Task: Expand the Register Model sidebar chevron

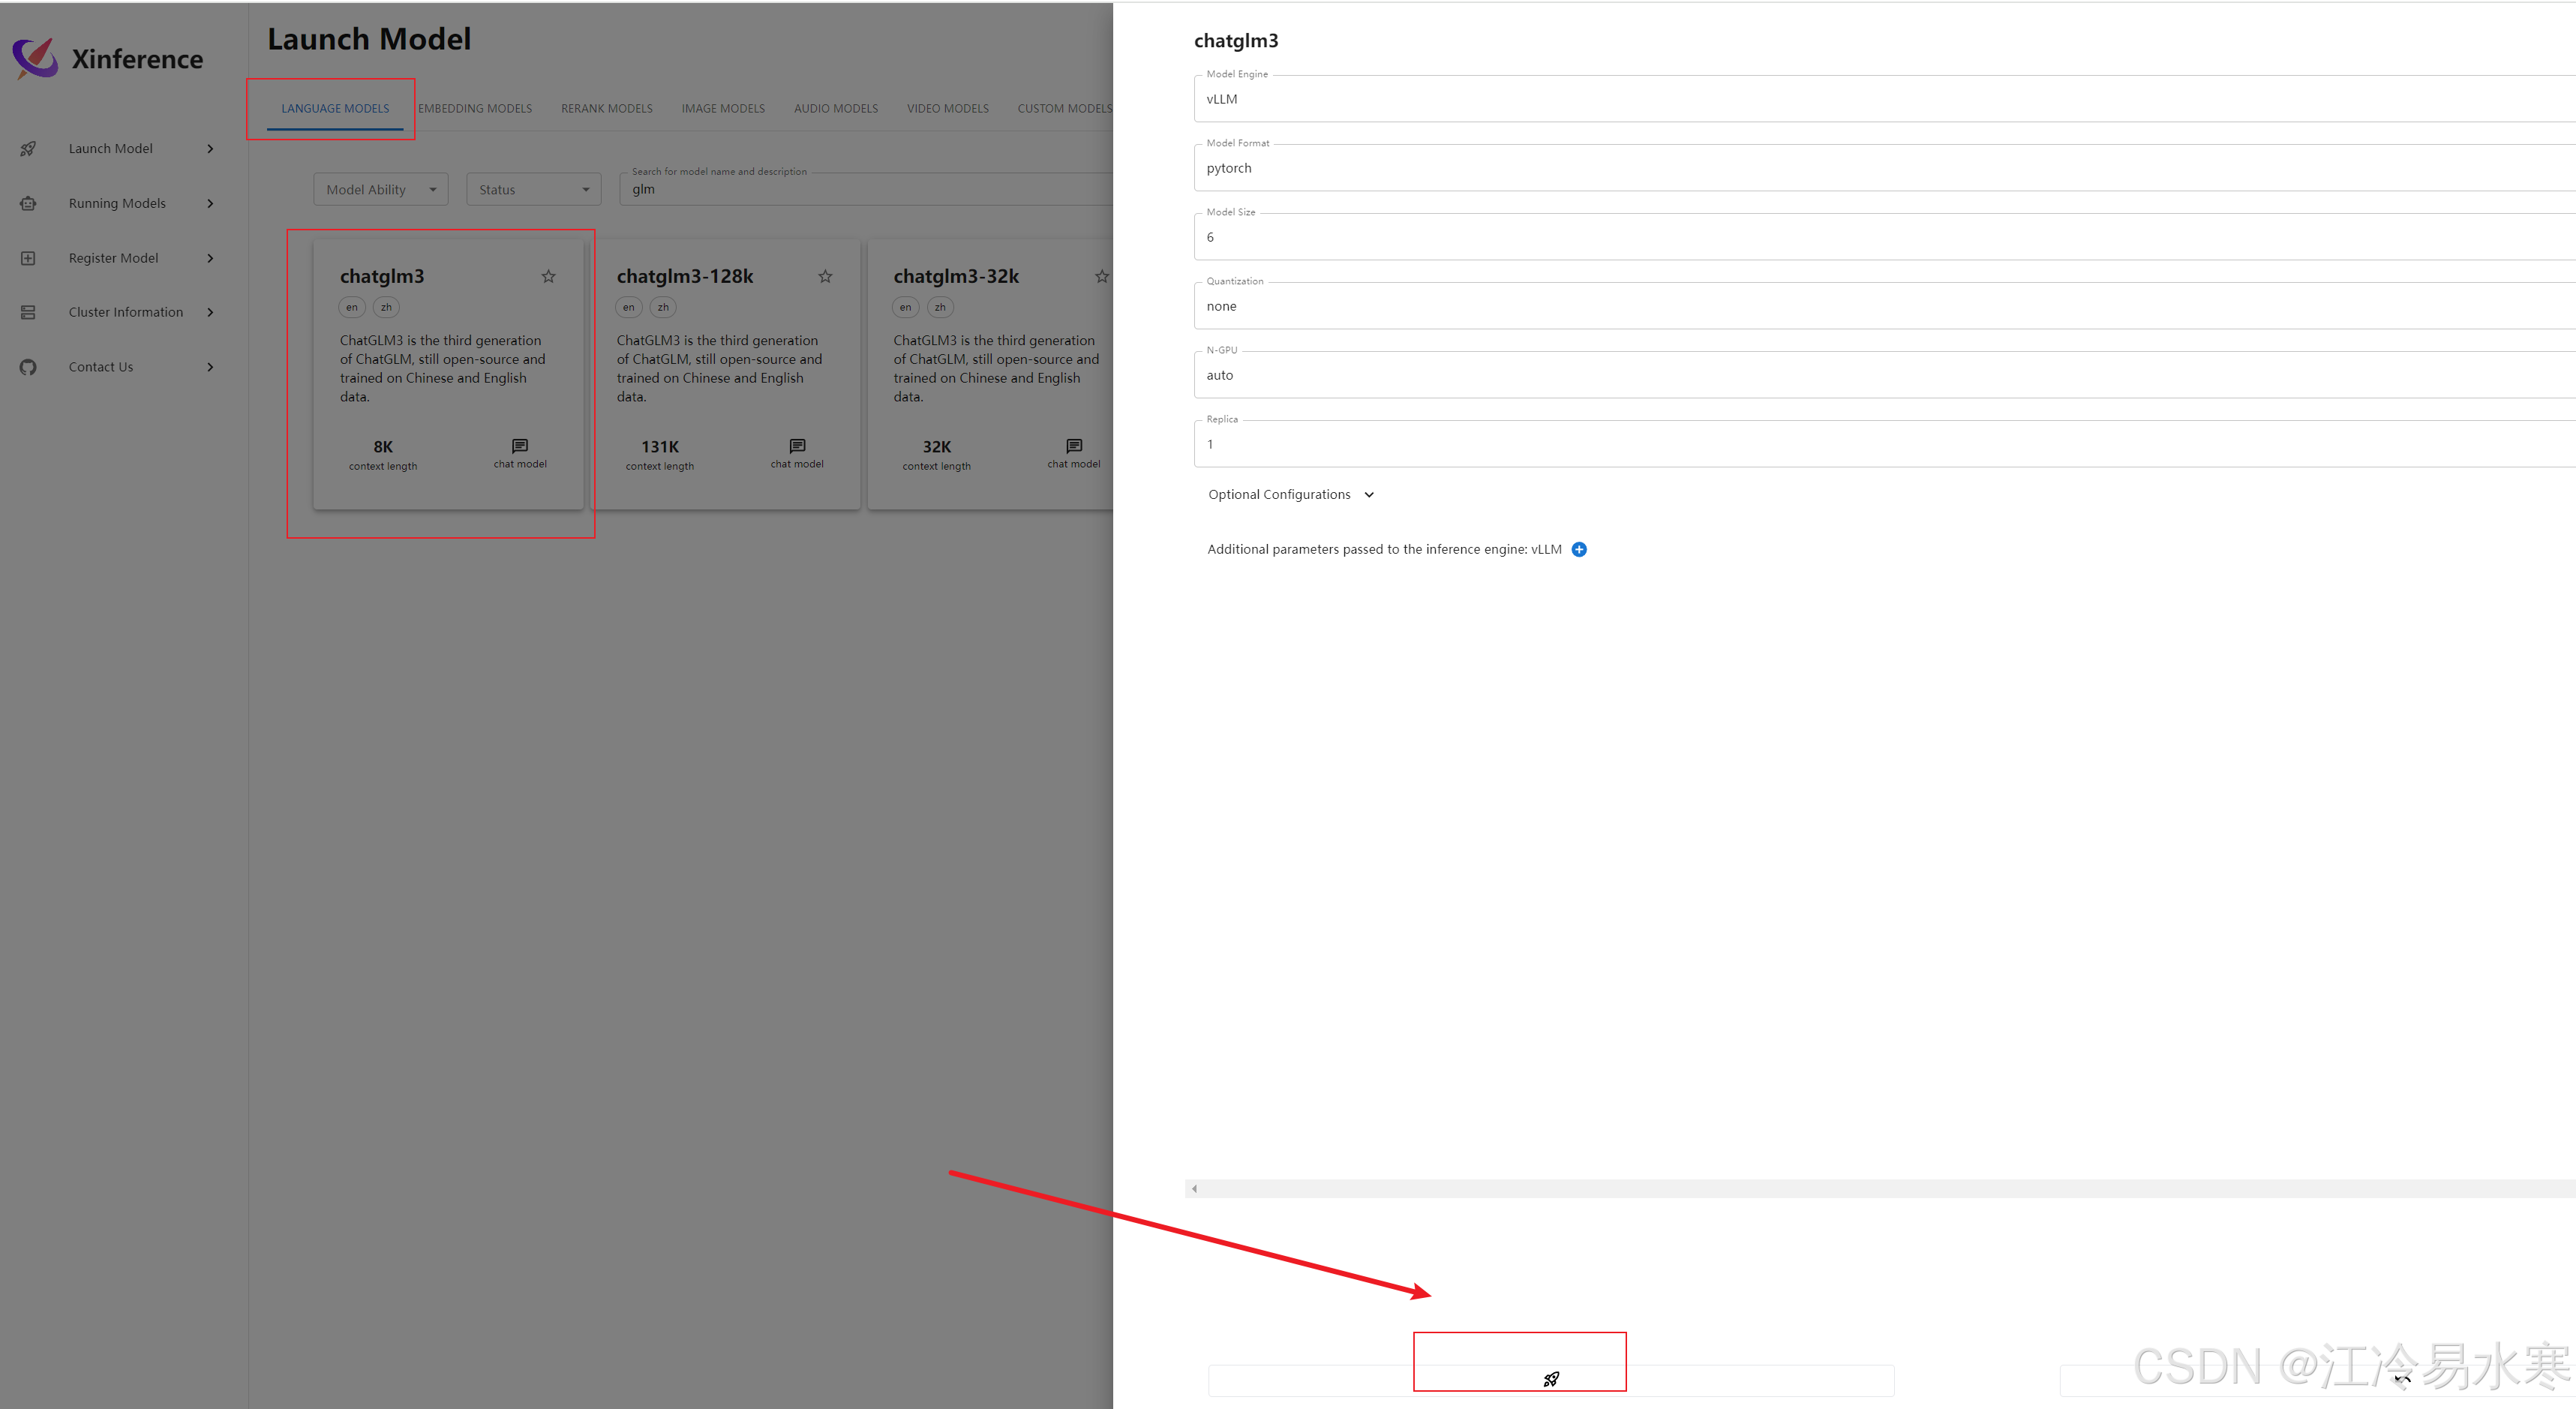Action: coord(210,258)
